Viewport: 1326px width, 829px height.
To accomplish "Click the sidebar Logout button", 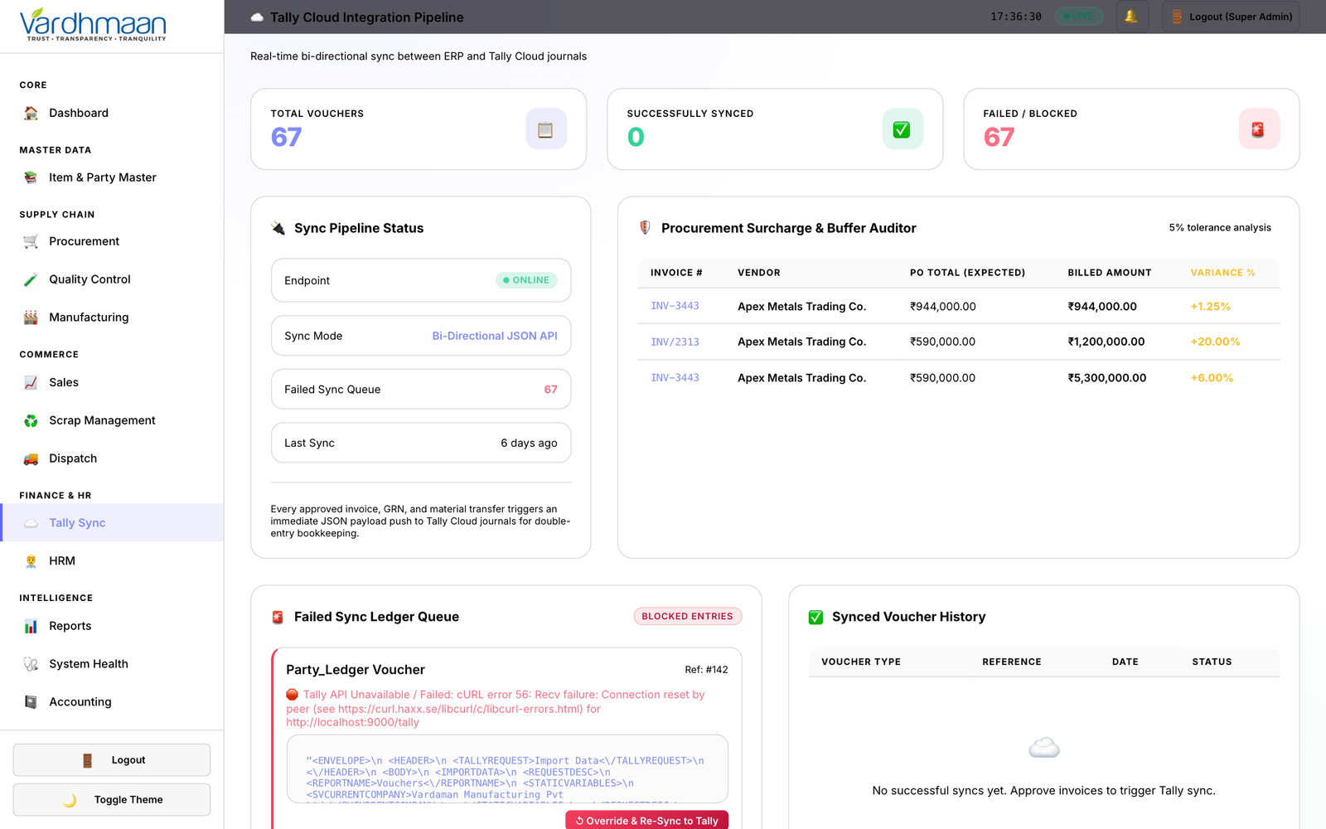I will [112, 760].
